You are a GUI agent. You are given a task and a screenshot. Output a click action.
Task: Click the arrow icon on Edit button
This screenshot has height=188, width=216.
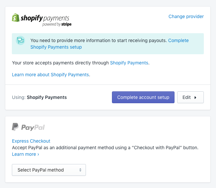195,98
